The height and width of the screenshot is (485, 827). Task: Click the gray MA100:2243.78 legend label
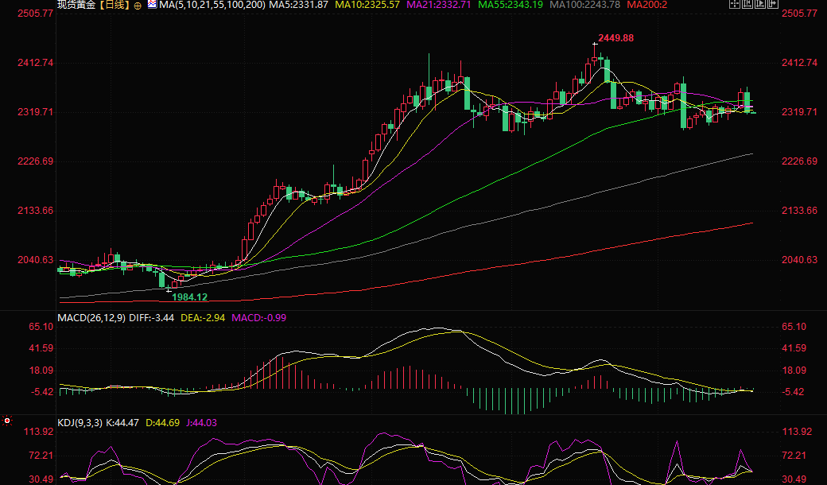pos(584,6)
